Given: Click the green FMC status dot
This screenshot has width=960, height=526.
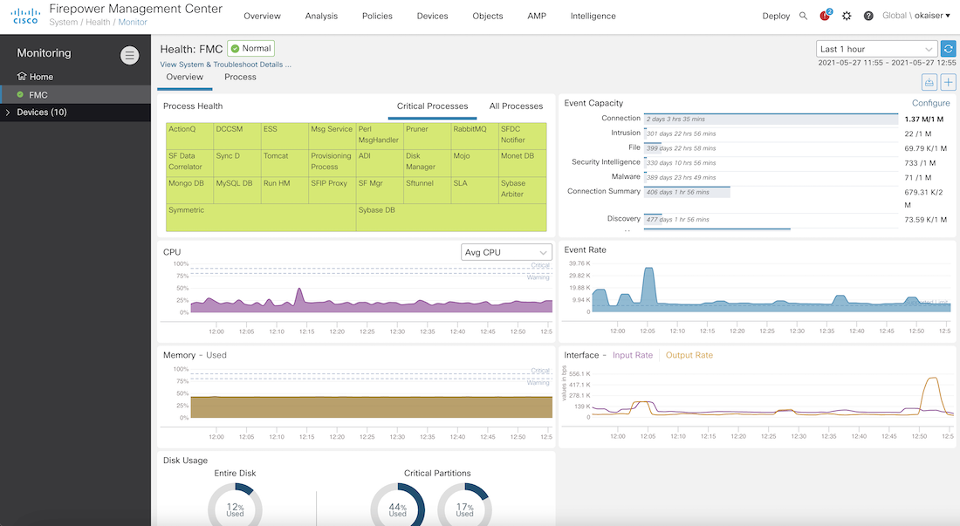Looking at the screenshot, I should pyautogui.click(x=20, y=95).
